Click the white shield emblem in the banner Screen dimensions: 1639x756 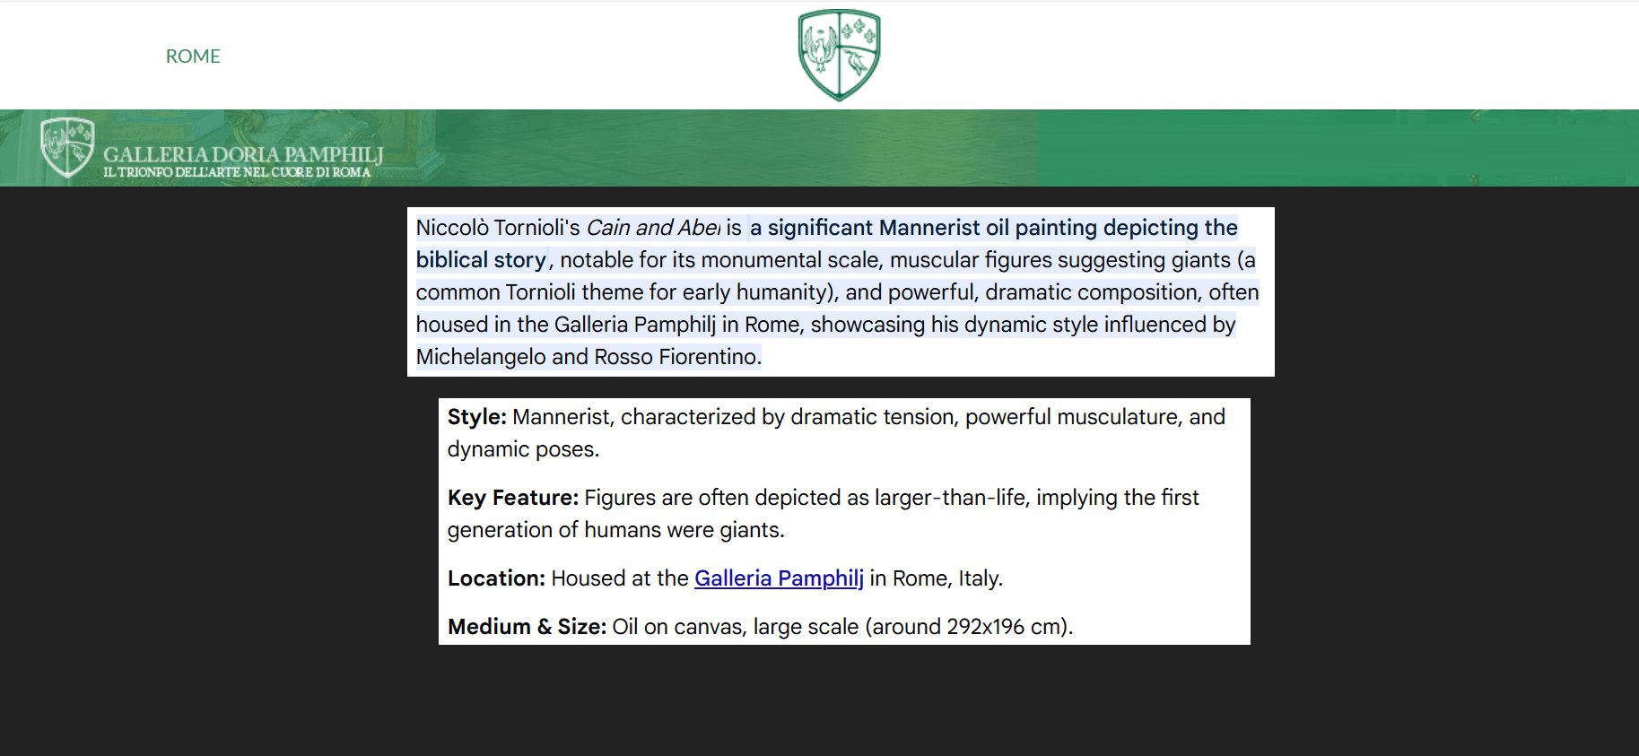tap(67, 147)
